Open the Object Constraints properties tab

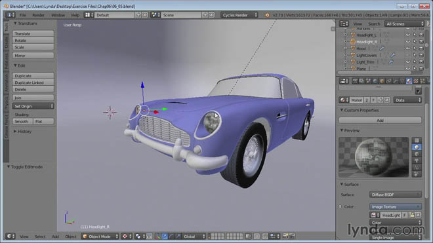(x=388, y=81)
